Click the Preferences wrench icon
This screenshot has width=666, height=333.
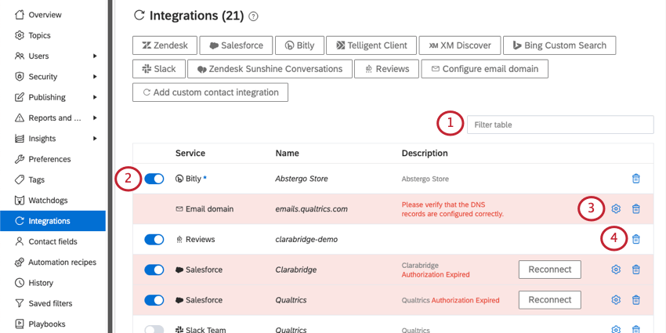[19, 159]
